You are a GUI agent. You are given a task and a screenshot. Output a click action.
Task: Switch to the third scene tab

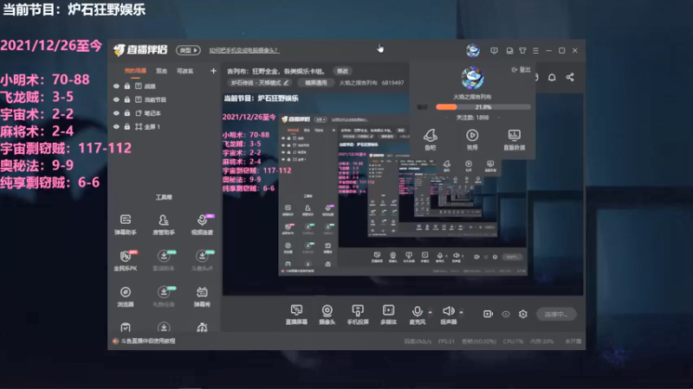185,71
